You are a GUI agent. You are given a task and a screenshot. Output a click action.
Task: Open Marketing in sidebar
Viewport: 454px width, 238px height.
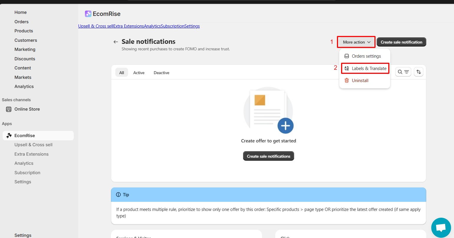pyautogui.click(x=25, y=49)
